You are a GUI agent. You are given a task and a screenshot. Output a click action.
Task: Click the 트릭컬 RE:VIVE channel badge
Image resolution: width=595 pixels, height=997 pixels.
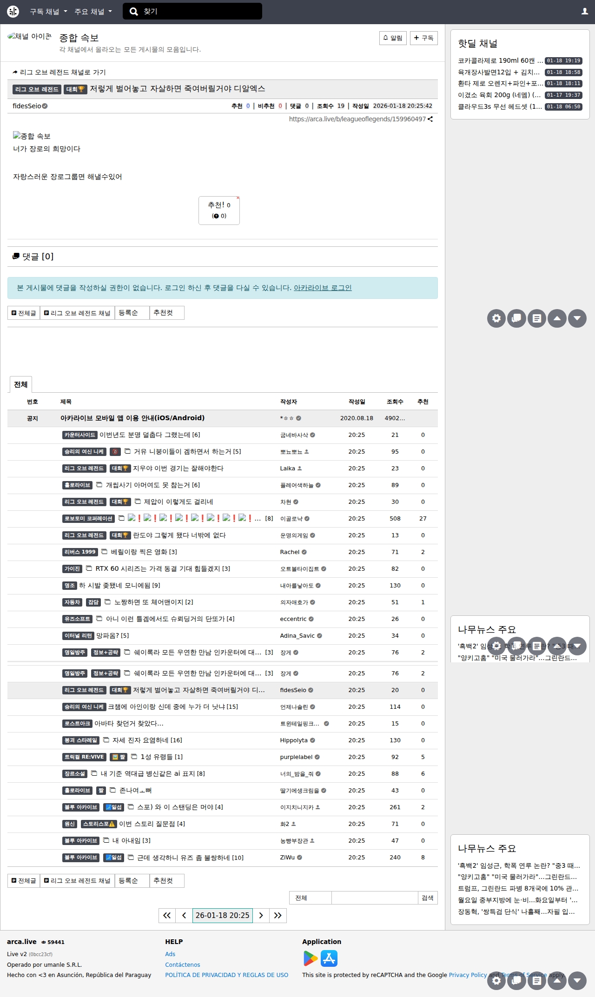[x=84, y=757]
